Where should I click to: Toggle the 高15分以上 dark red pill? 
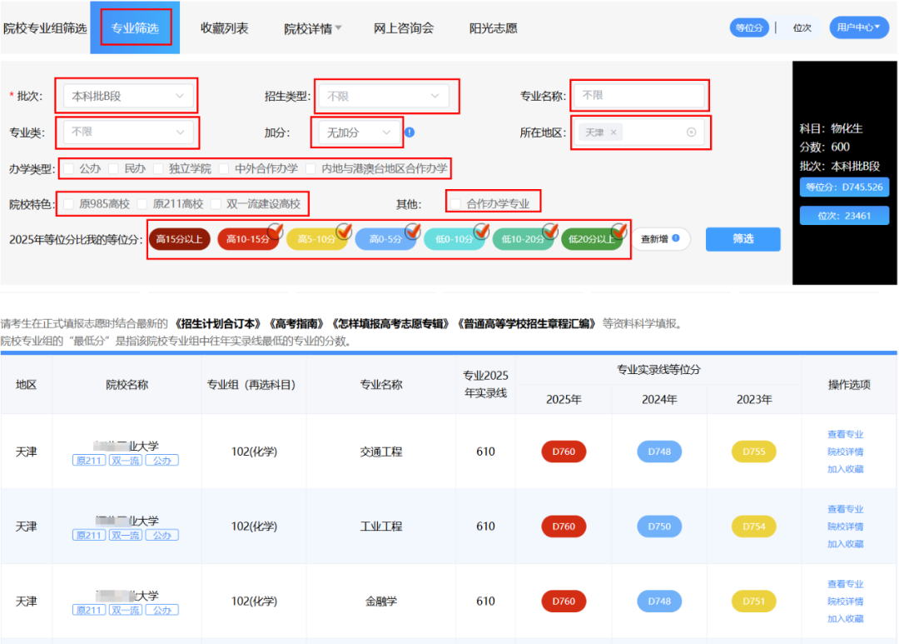(x=180, y=239)
